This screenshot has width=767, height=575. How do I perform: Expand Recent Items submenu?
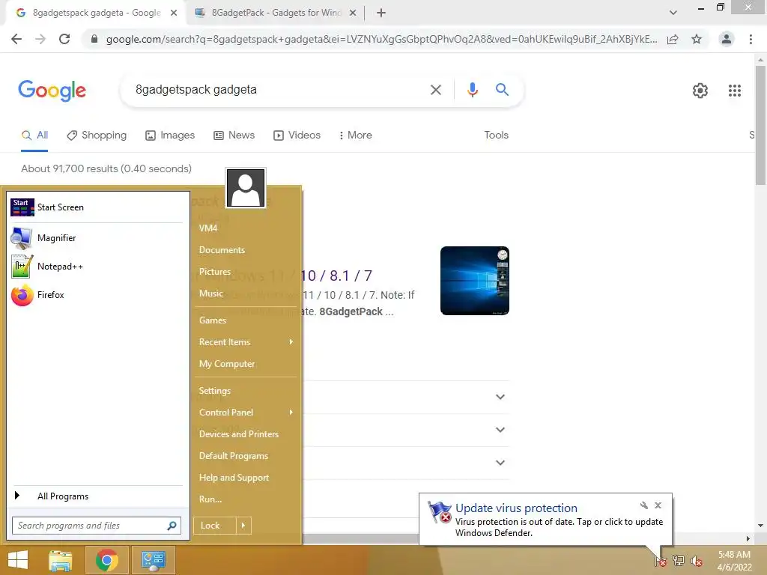point(246,342)
